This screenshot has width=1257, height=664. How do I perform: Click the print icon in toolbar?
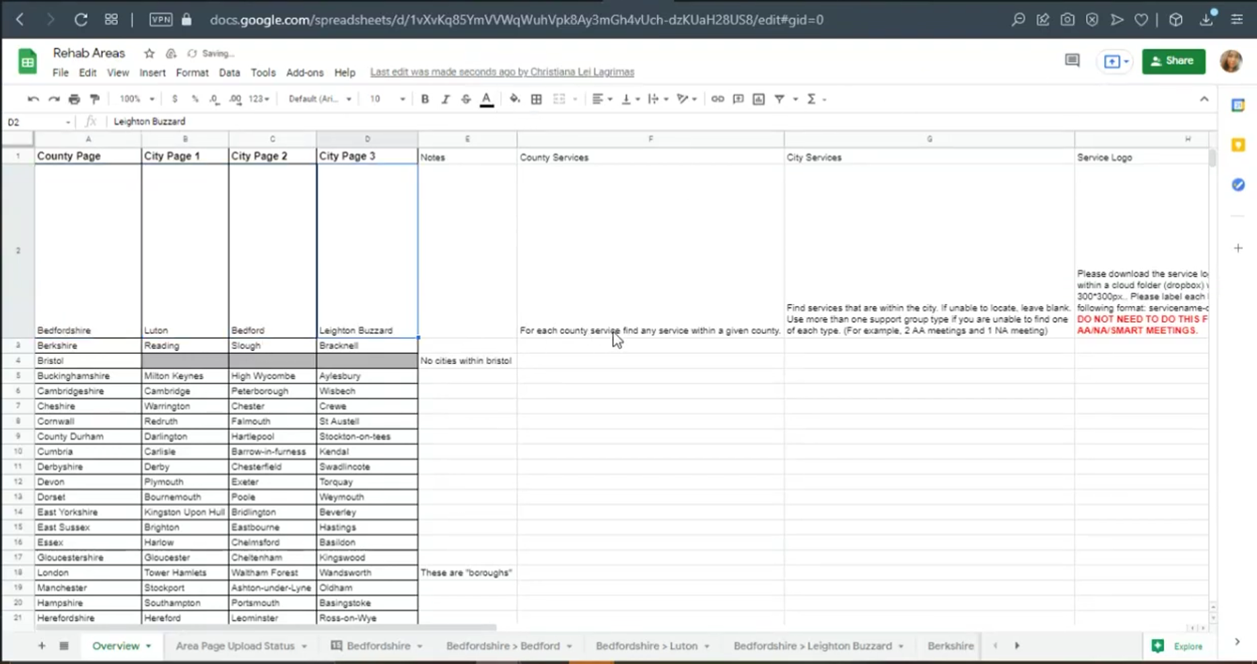click(74, 99)
